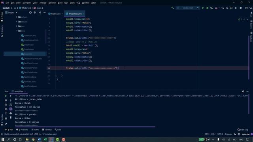Open the Refactor menu
253x142 pixels.
52,3
